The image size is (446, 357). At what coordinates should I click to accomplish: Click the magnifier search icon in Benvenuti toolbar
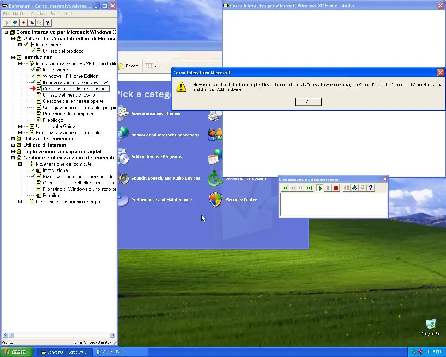click(x=39, y=23)
